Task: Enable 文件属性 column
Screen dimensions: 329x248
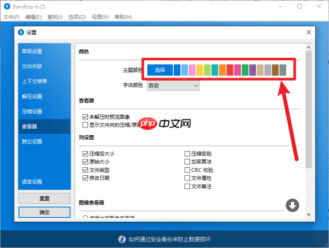Action: point(187,178)
